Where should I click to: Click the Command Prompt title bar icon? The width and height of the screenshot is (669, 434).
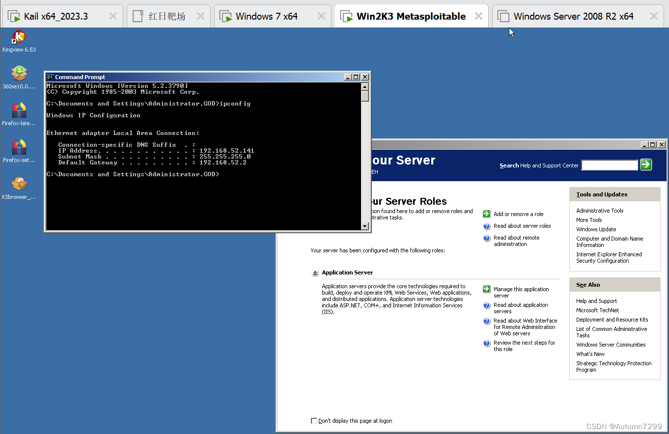(50, 77)
